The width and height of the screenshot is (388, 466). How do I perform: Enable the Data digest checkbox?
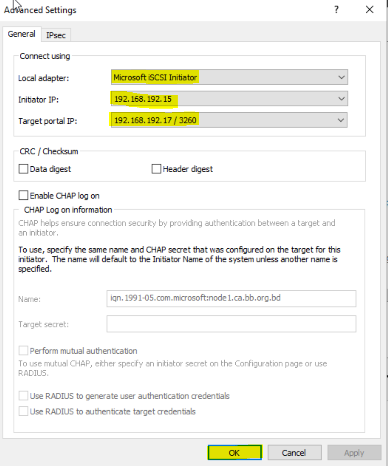[23, 169]
